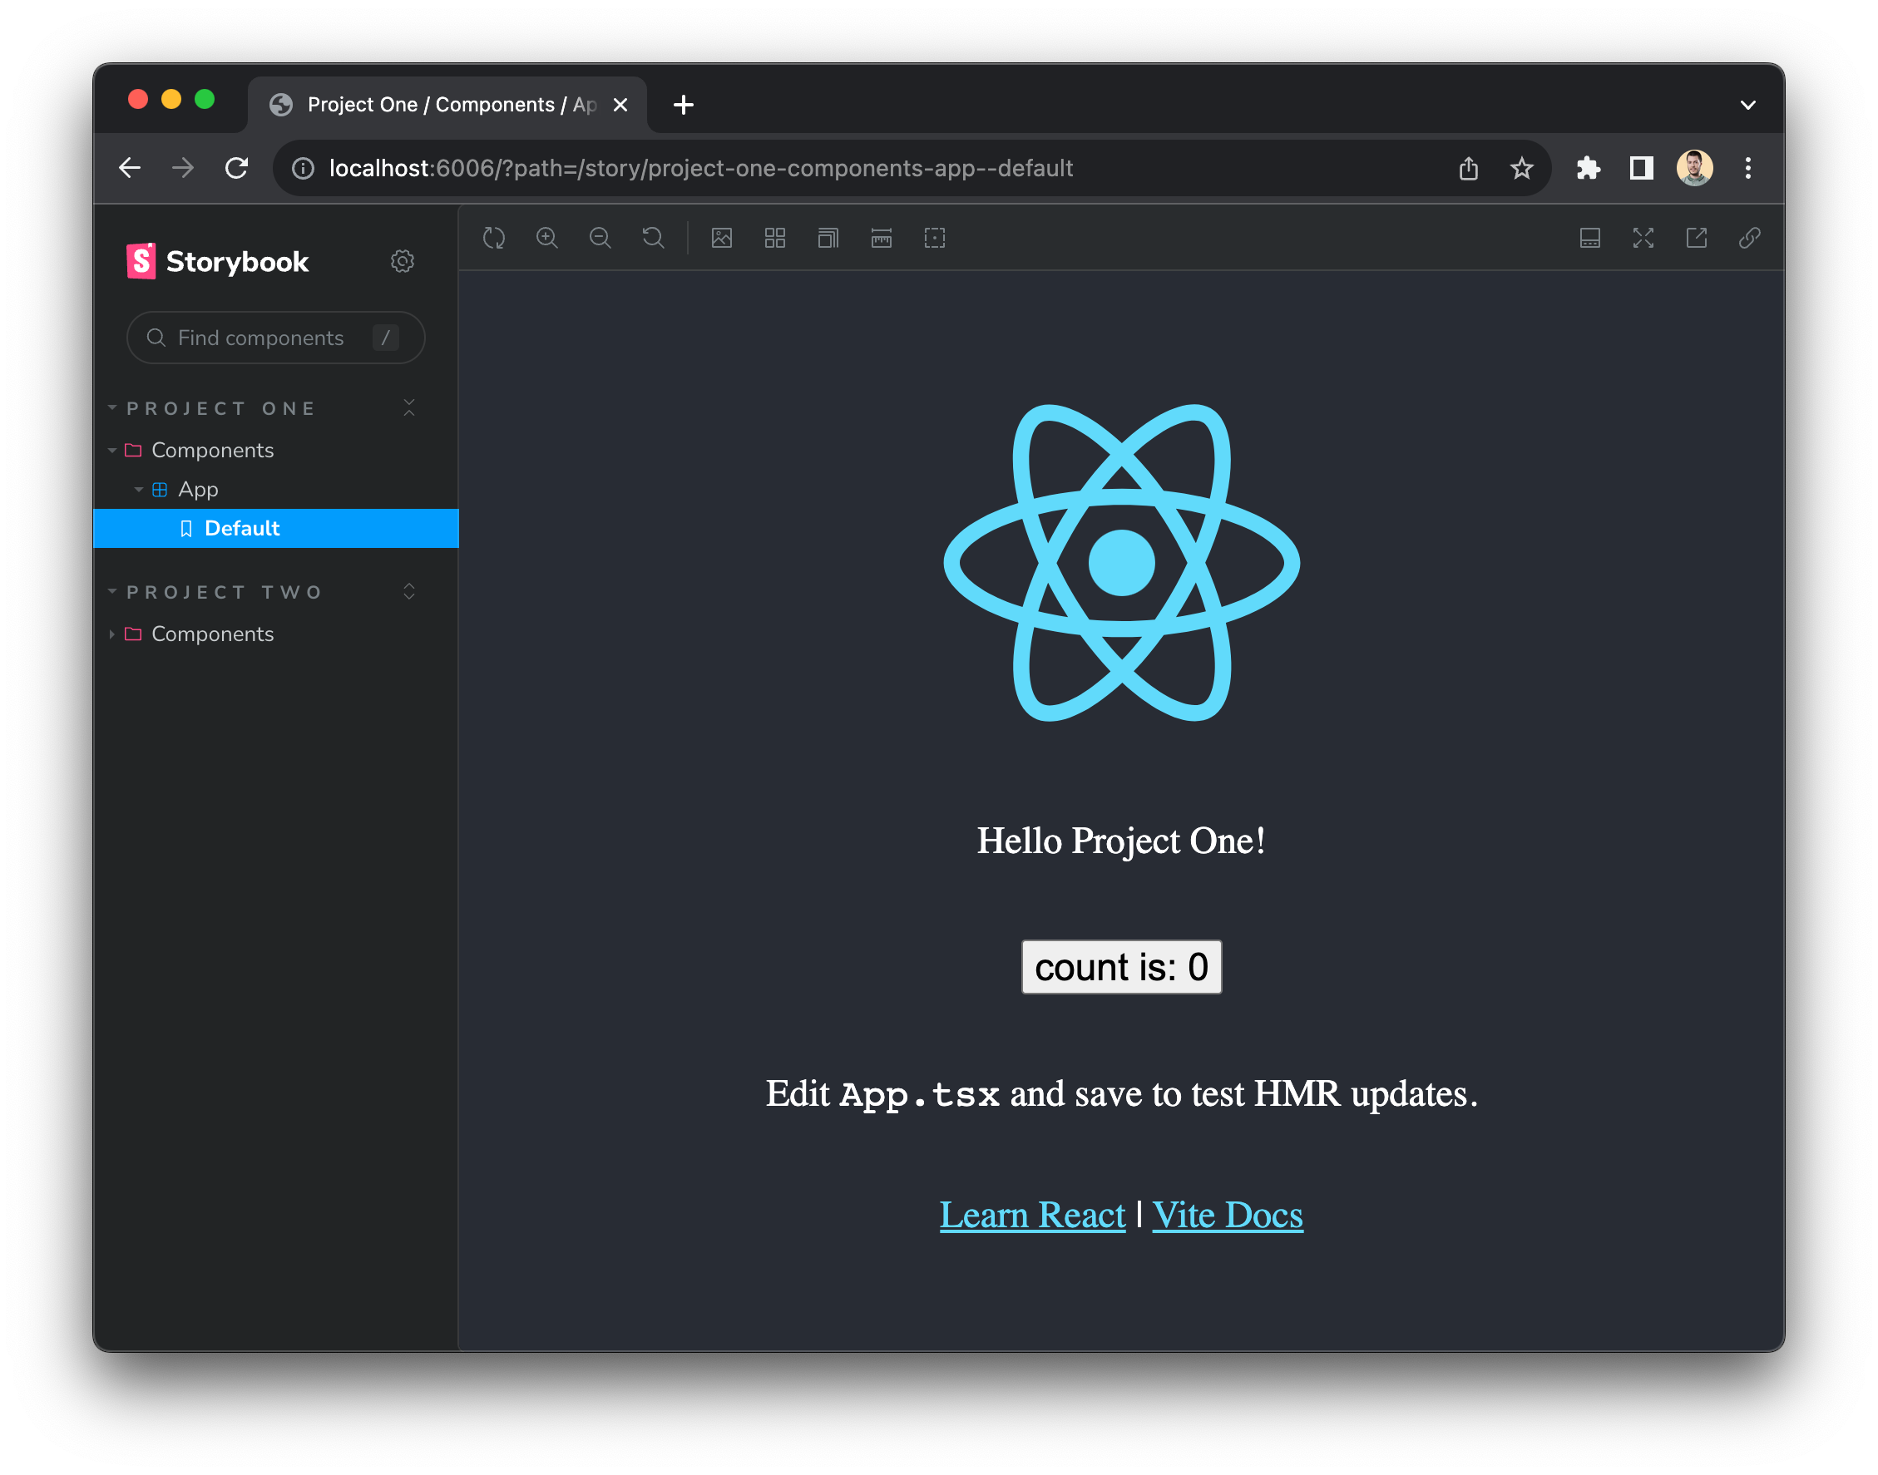The image size is (1878, 1475).
Task: Open the viewport size selector icon
Action: point(828,238)
